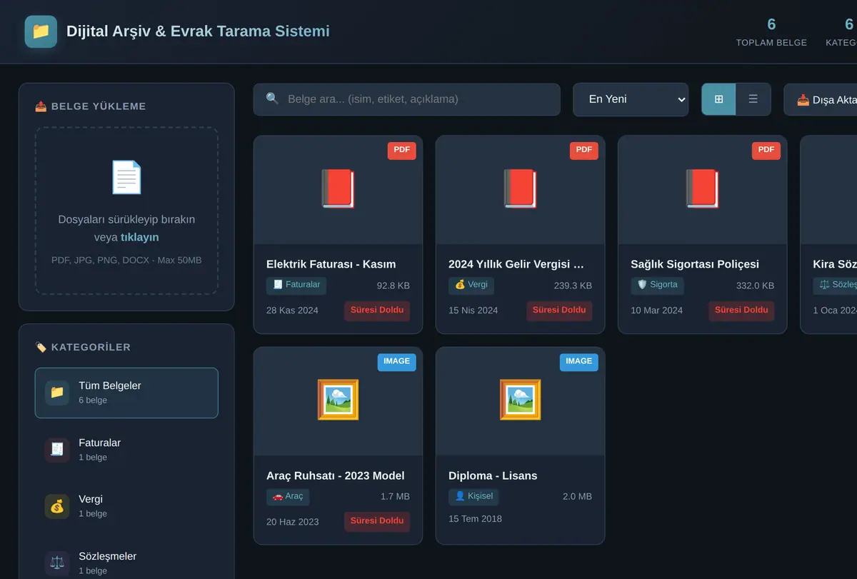Open the En Yeni sort dropdown

pos(631,99)
